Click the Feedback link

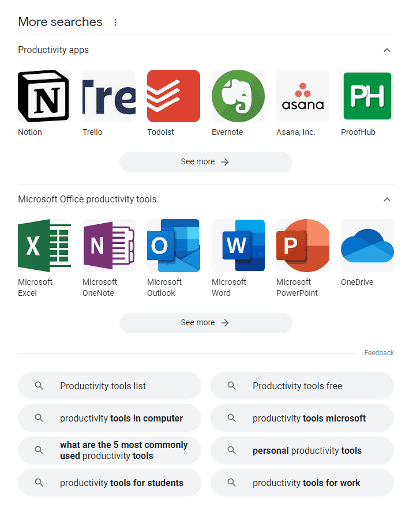coord(379,353)
